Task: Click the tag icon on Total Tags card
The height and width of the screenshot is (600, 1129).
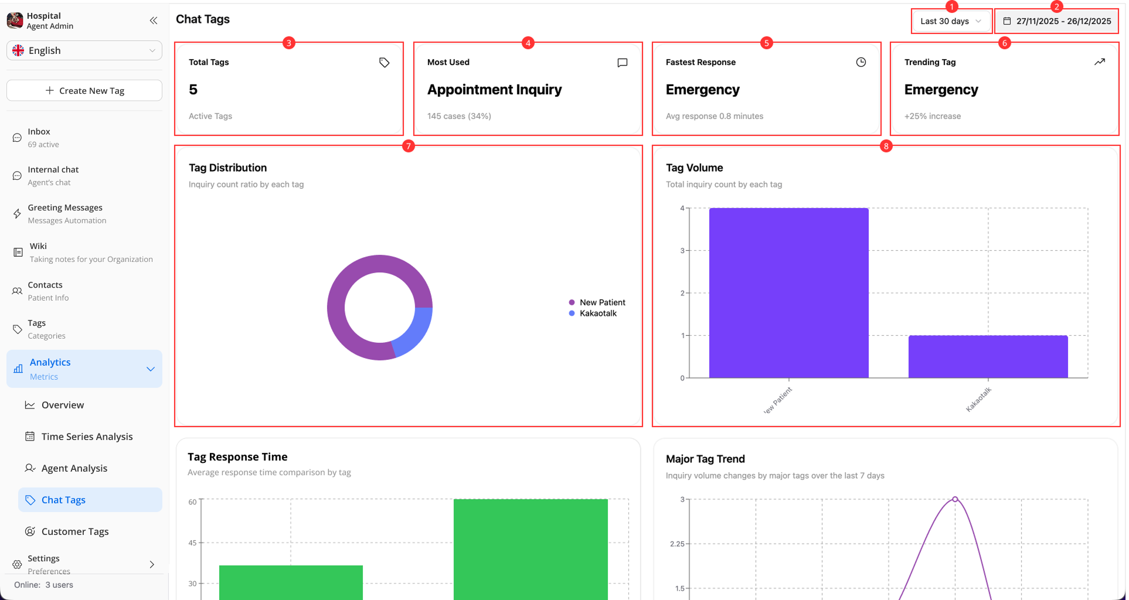Action: 384,62
